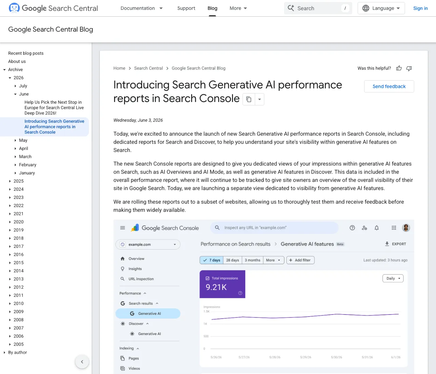Click the Discover asterisk icon
This screenshot has height=374, width=436.
pyautogui.click(x=123, y=324)
